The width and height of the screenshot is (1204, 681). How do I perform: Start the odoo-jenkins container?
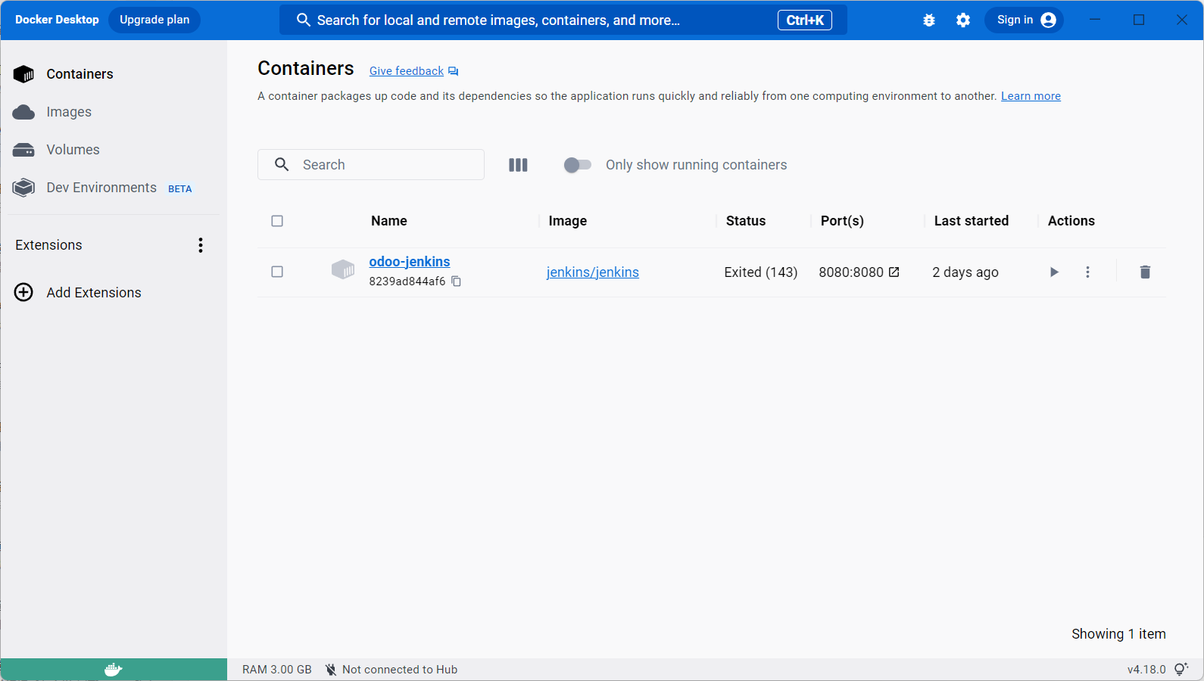(x=1054, y=272)
